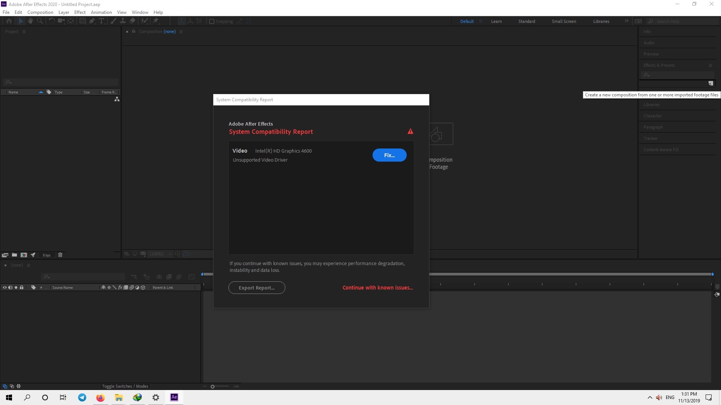The image size is (721, 405).
Task: Toggle the snapping icon in toolbar
Action: pos(211,21)
